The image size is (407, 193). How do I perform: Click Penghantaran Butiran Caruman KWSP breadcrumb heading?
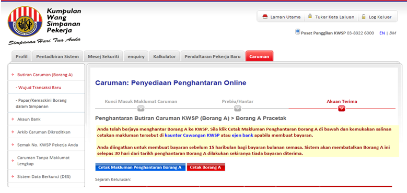coord(191,118)
